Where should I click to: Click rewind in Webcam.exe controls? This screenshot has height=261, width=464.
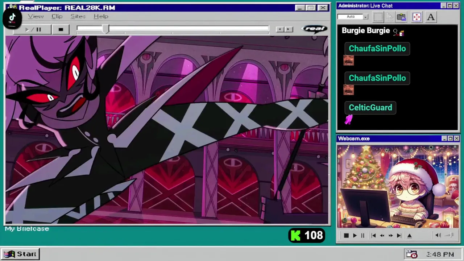tap(382, 236)
